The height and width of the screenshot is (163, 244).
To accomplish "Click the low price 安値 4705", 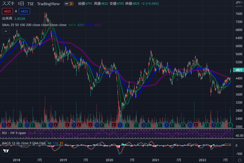I will [x=117, y=4].
